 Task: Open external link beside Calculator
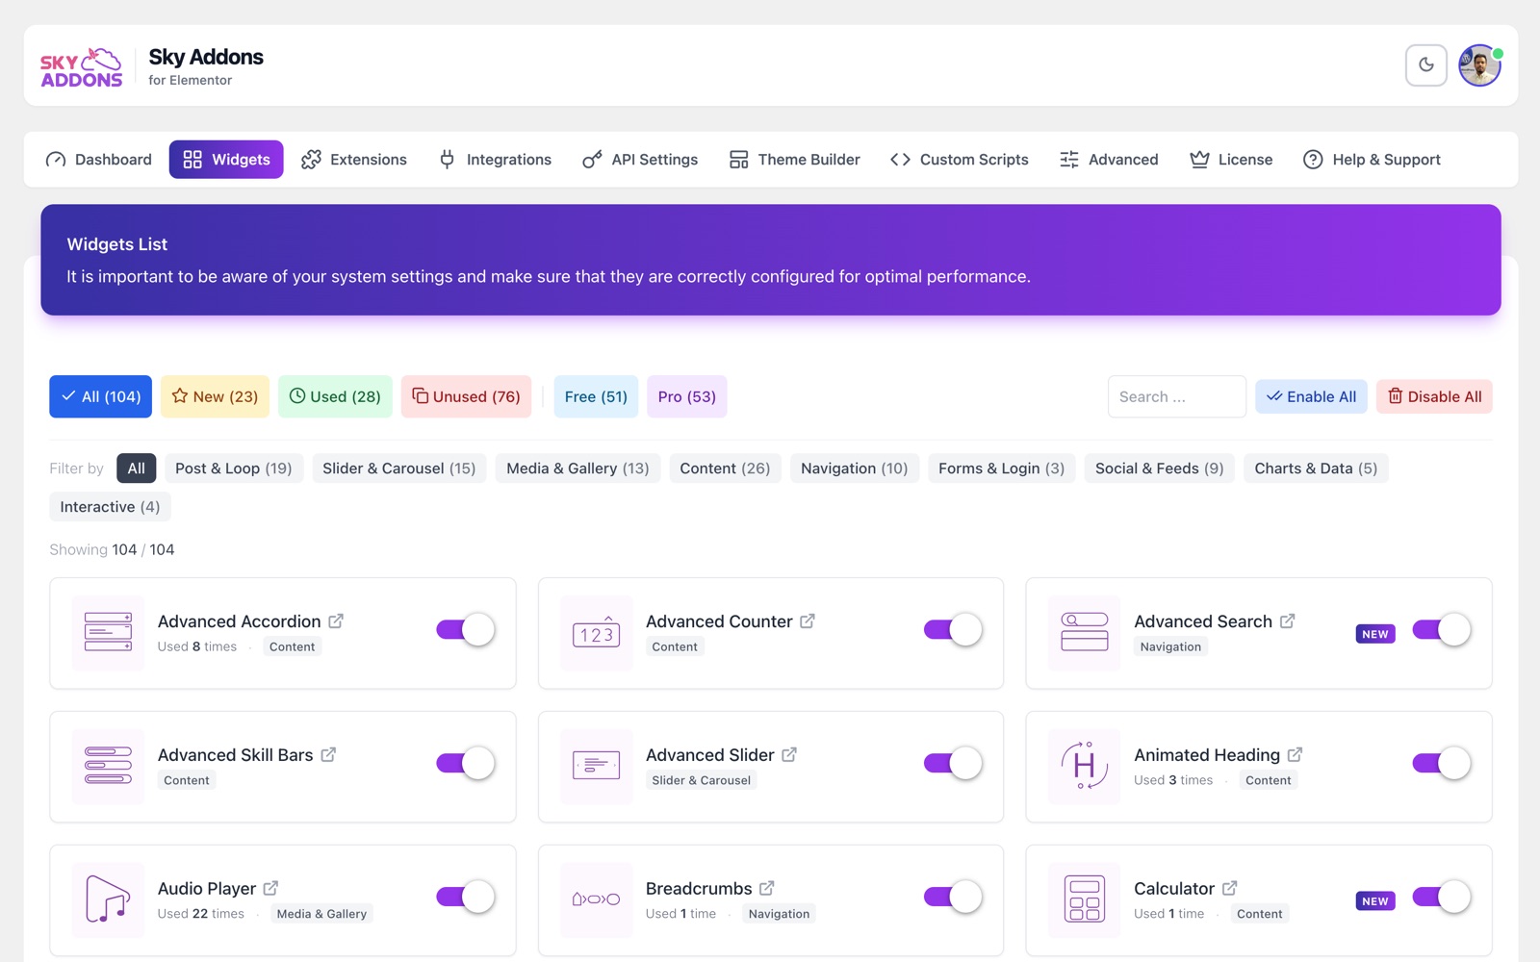1230,888
